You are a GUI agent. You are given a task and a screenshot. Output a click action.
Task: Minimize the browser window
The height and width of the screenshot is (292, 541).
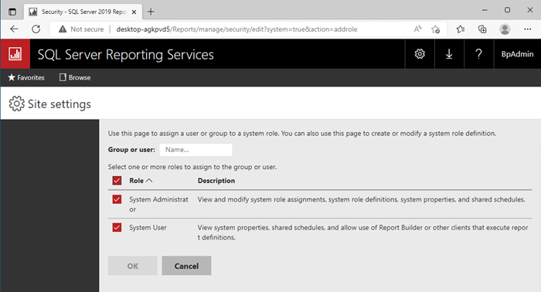tap(485, 10)
